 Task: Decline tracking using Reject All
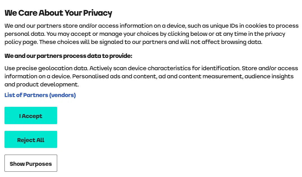(31, 140)
